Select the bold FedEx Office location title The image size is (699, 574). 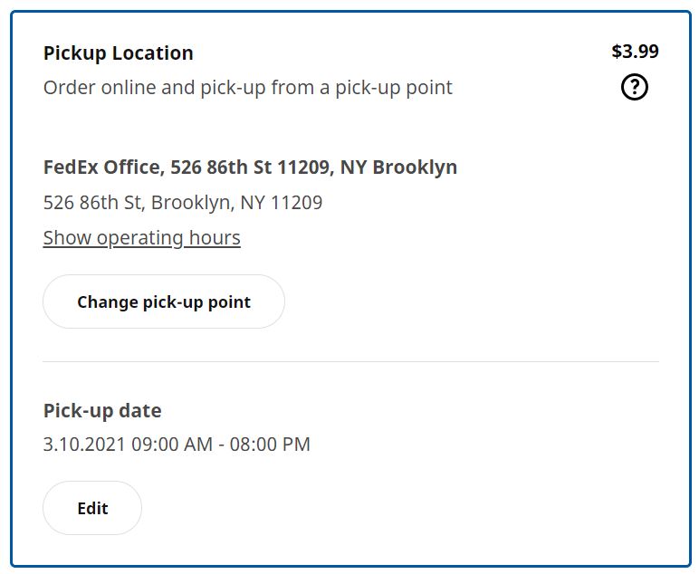point(250,167)
